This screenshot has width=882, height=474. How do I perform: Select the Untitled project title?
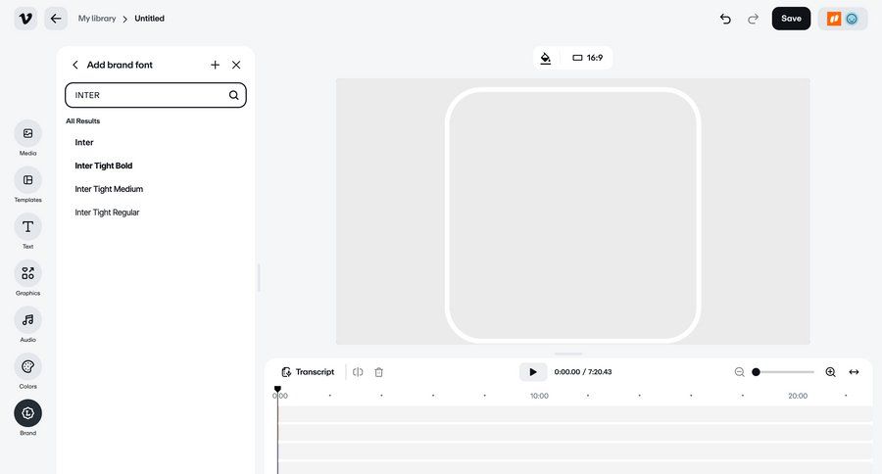tap(149, 19)
